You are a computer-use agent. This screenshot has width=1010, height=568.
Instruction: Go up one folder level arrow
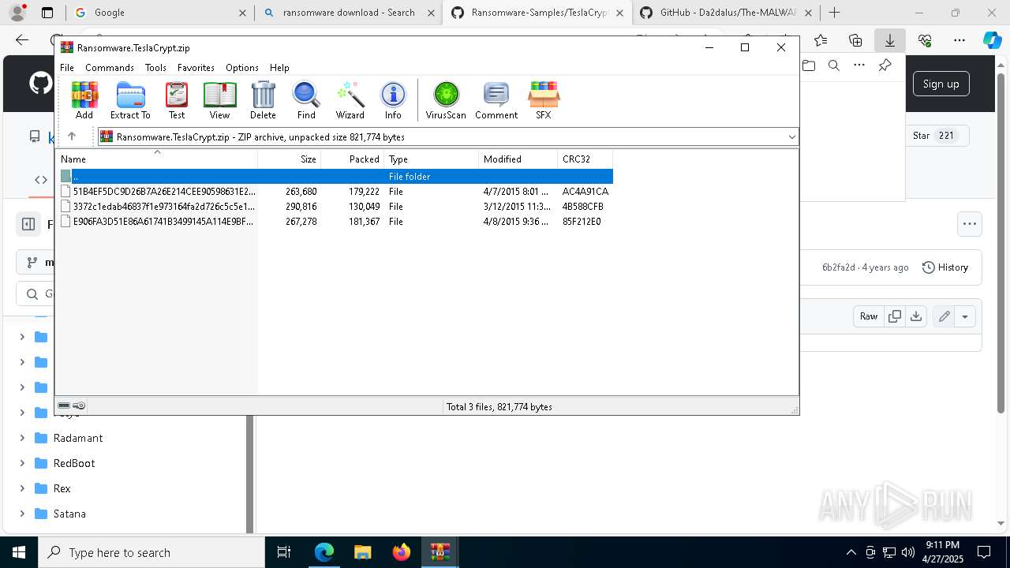(72, 136)
